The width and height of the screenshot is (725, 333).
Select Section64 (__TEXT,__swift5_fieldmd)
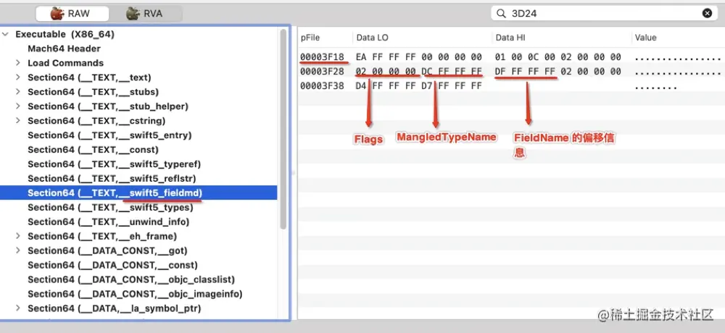tap(138, 193)
